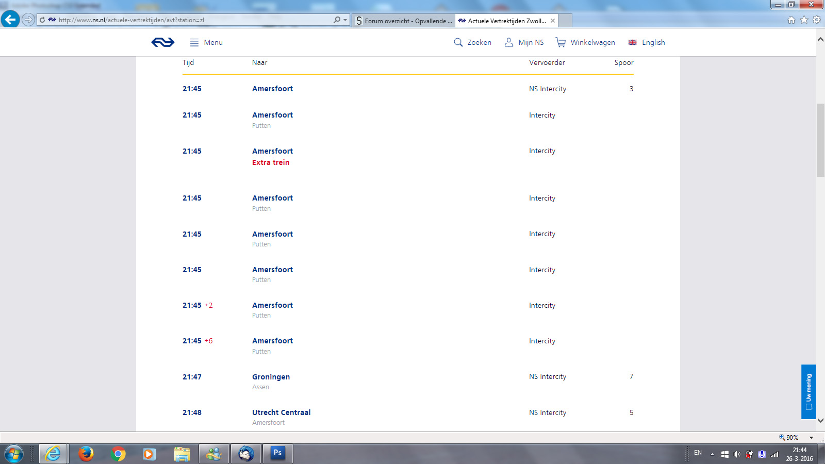
Task: Click the browser Back arrow button
Action: (10, 20)
